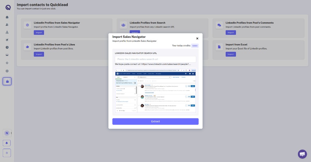Image resolution: width=311 pixels, height=162 pixels.
Task: Click Import under Post's Likes card
Action: (x=39, y=54)
